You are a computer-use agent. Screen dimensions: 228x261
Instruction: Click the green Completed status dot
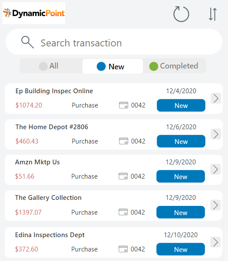coord(154,66)
